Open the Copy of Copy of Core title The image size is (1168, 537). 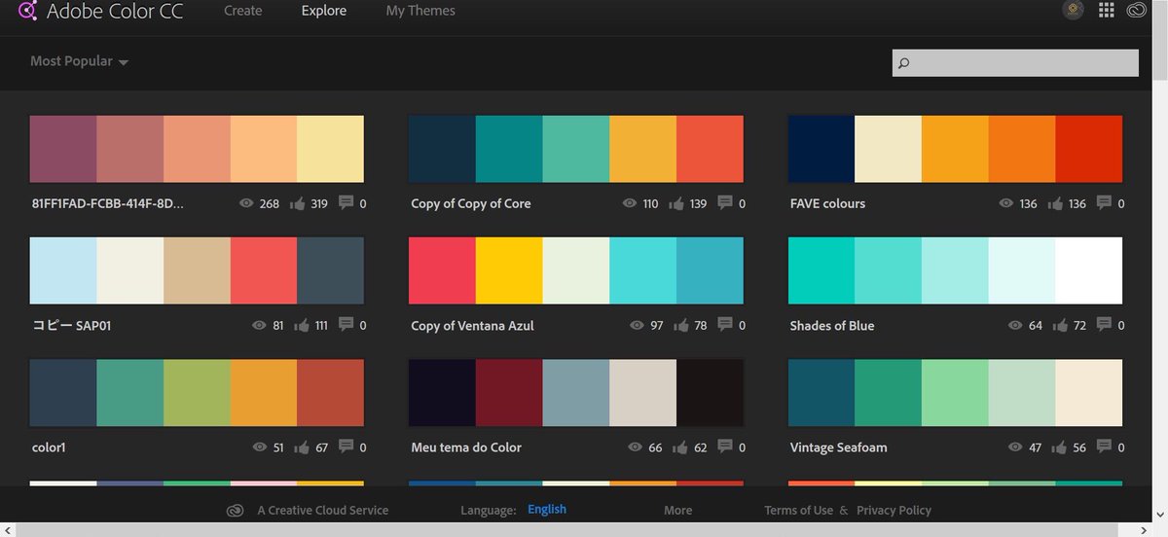471,203
